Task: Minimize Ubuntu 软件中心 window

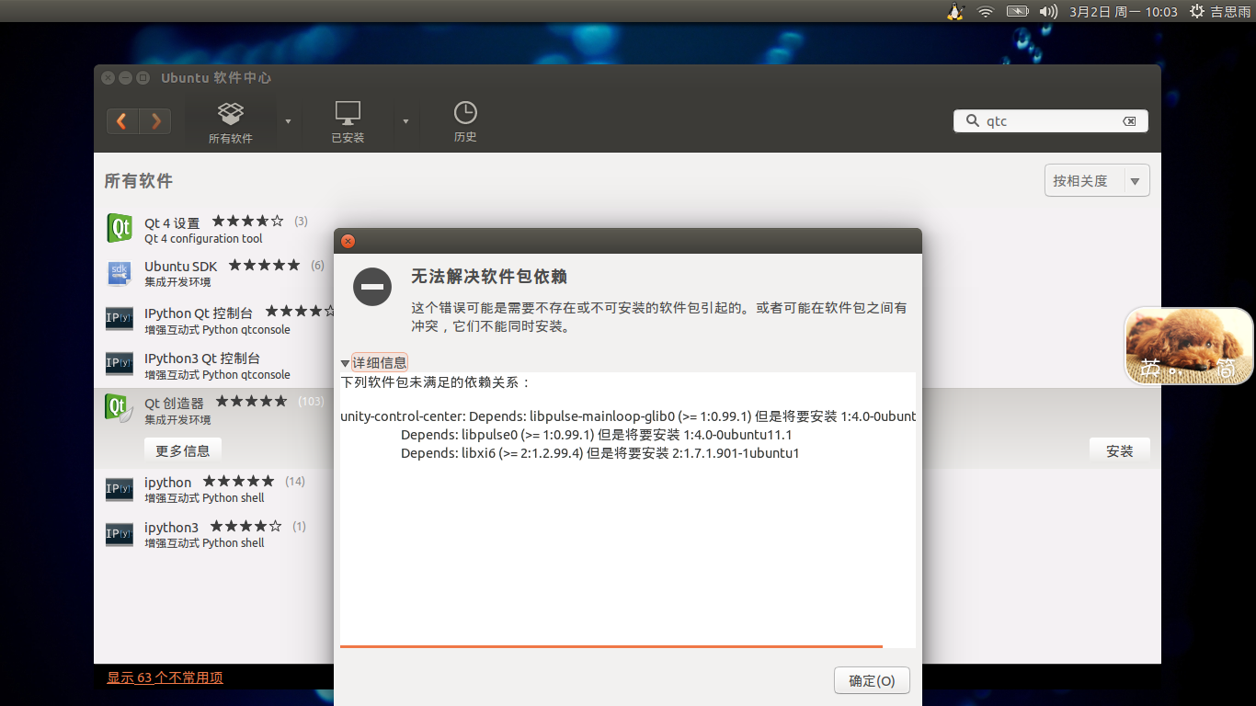Action: (125, 78)
